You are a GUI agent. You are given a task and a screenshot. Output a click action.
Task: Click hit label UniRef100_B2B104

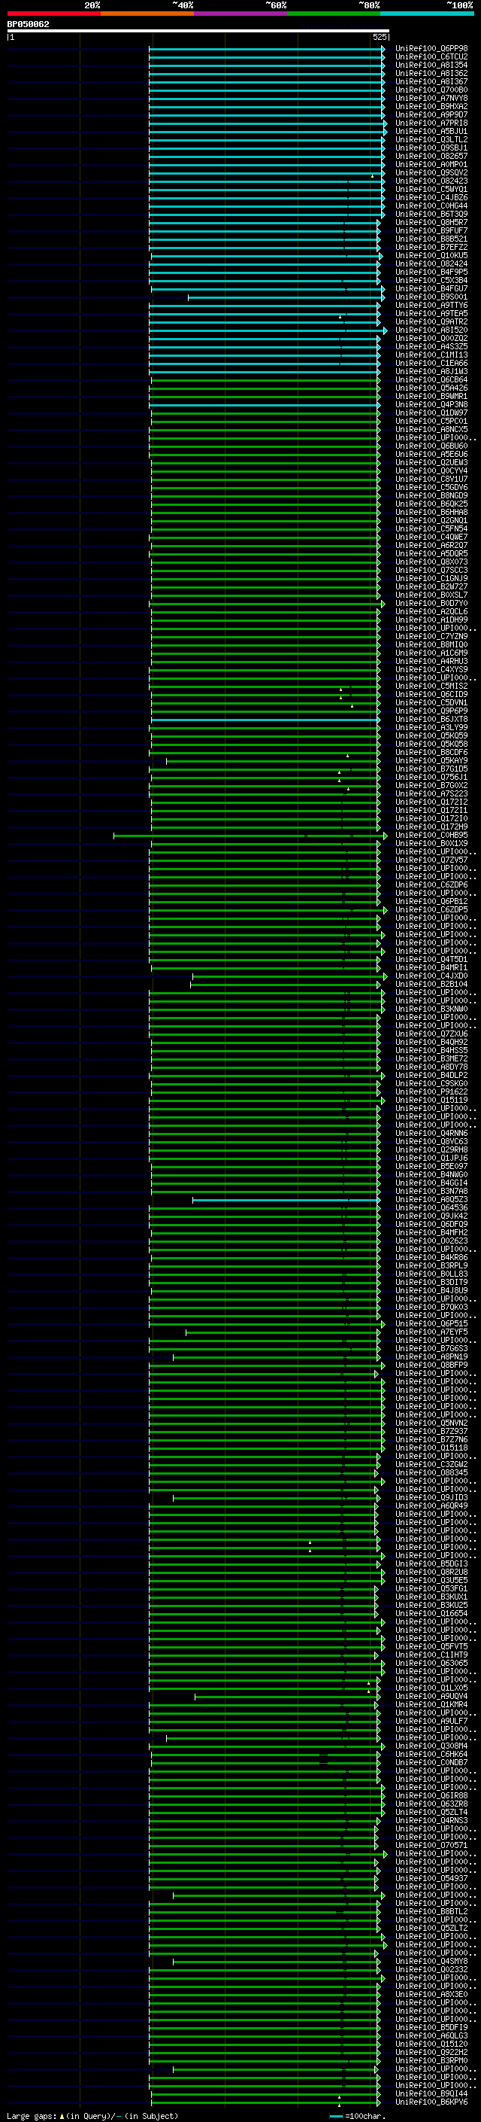pyautogui.click(x=431, y=985)
